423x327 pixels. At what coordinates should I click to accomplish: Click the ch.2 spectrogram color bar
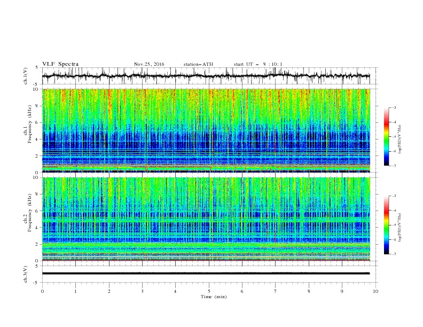[386, 225]
